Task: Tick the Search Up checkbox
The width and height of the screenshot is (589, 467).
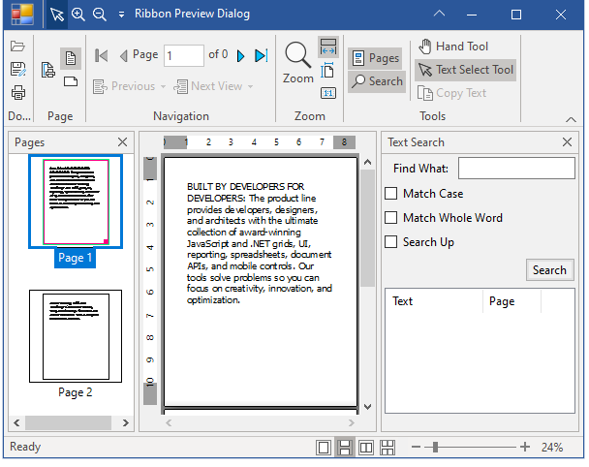Action: (391, 242)
